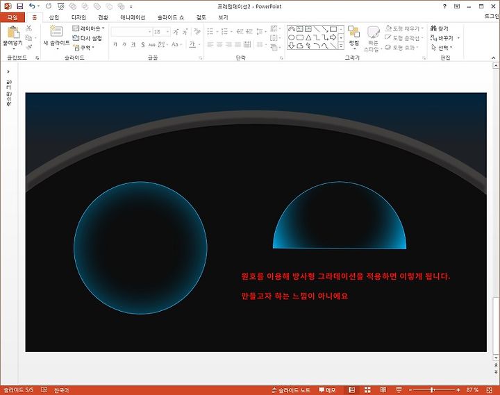The image size is (500, 395).
Task: Switch to 슬라이드 쇼 slide show tab
Action: 171,17
